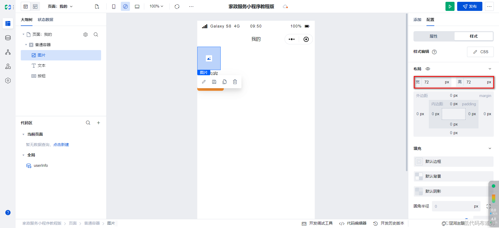Click the green preview run button
Viewport: 499px width, 228px height.
450,6
